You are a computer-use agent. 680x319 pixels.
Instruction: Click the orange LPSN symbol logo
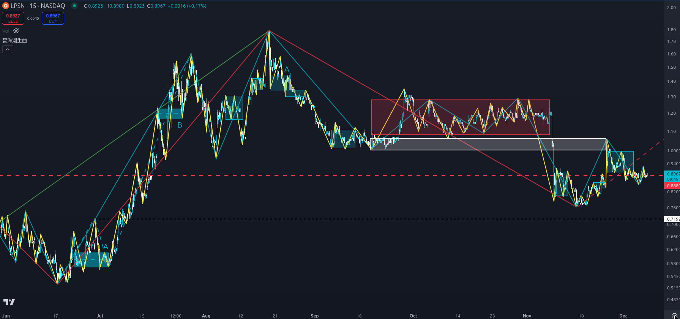[x=5, y=6]
